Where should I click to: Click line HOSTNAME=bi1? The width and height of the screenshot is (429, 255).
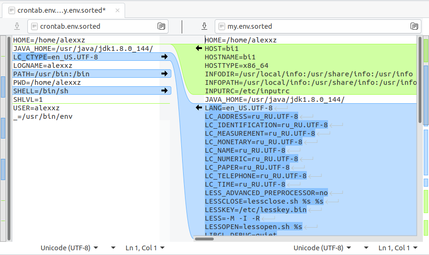click(230, 57)
